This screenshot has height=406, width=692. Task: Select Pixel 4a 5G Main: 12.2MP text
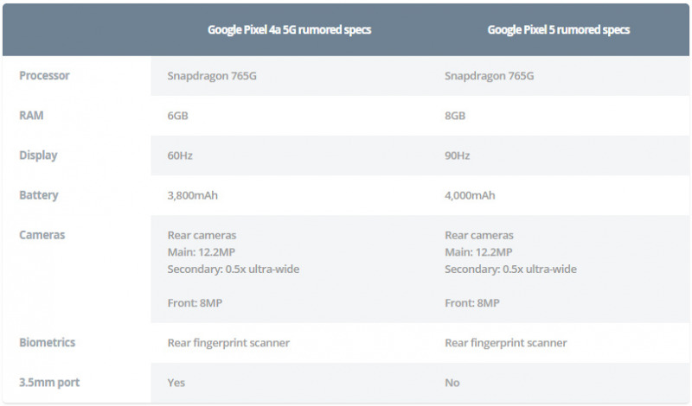(202, 252)
